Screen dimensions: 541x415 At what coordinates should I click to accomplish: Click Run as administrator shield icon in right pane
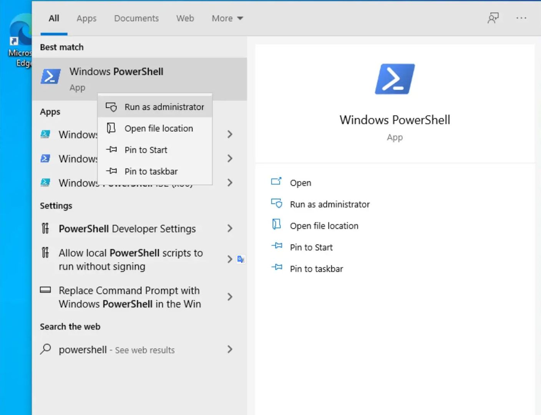277,203
